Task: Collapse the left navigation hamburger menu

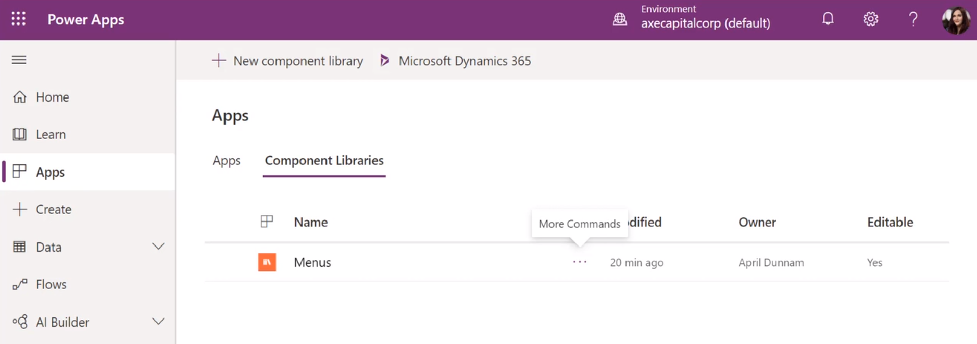Action: [19, 60]
